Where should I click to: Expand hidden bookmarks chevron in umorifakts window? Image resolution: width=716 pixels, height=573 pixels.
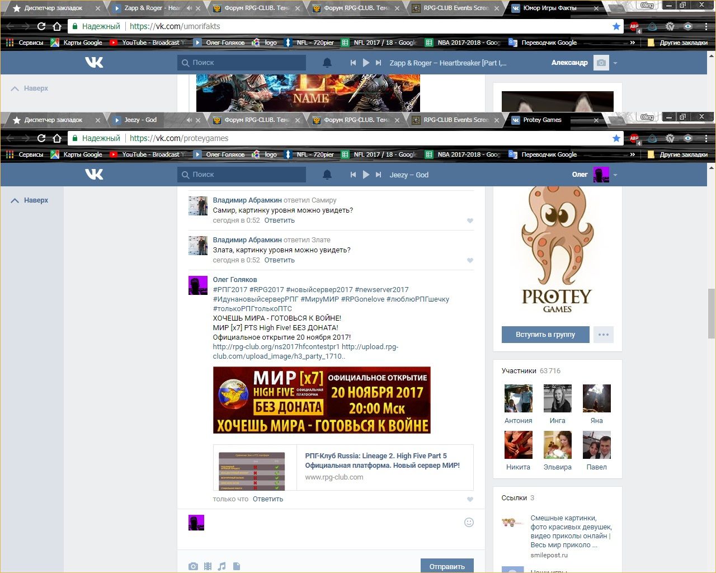[x=633, y=43]
